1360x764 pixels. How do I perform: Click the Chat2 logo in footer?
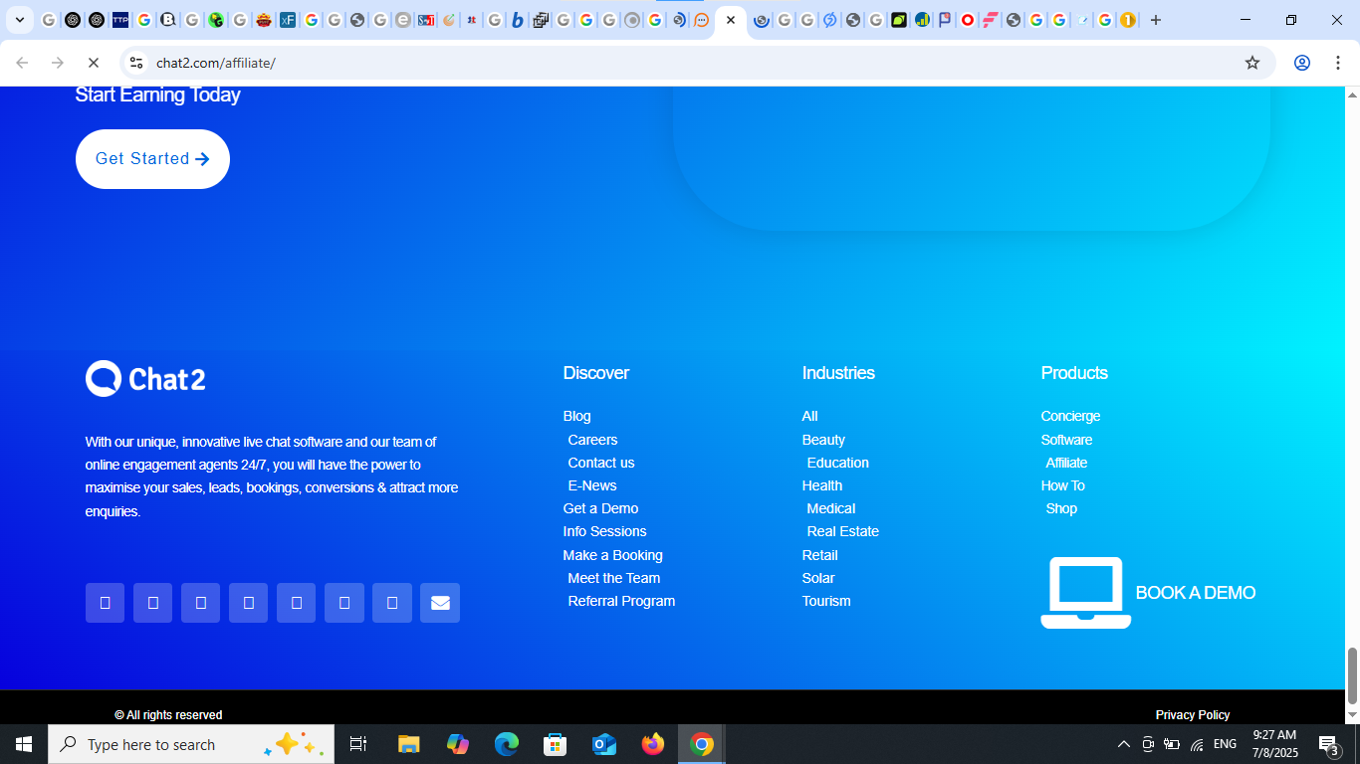145,379
